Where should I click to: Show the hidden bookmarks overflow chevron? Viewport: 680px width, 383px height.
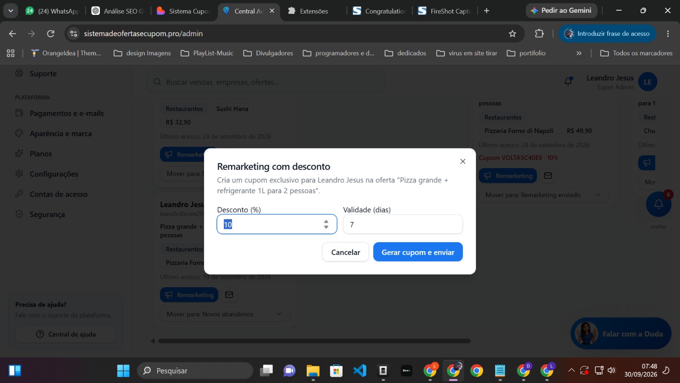[579, 53]
